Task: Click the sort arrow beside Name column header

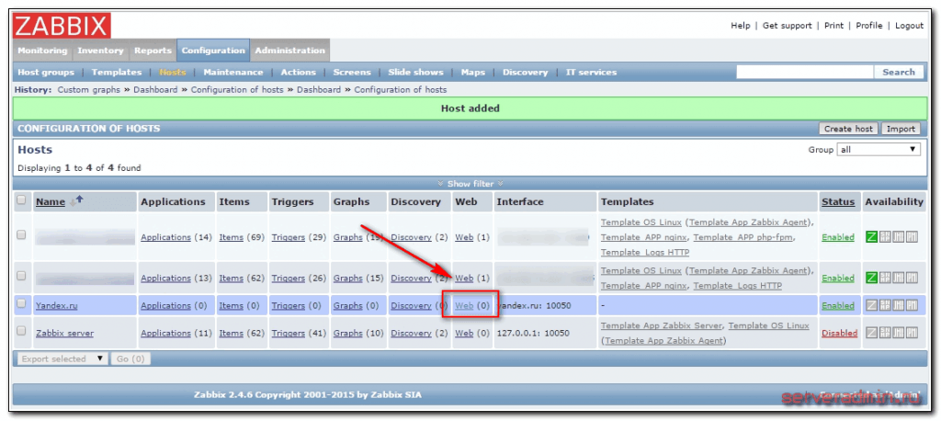Action: click(x=77, y=201)
